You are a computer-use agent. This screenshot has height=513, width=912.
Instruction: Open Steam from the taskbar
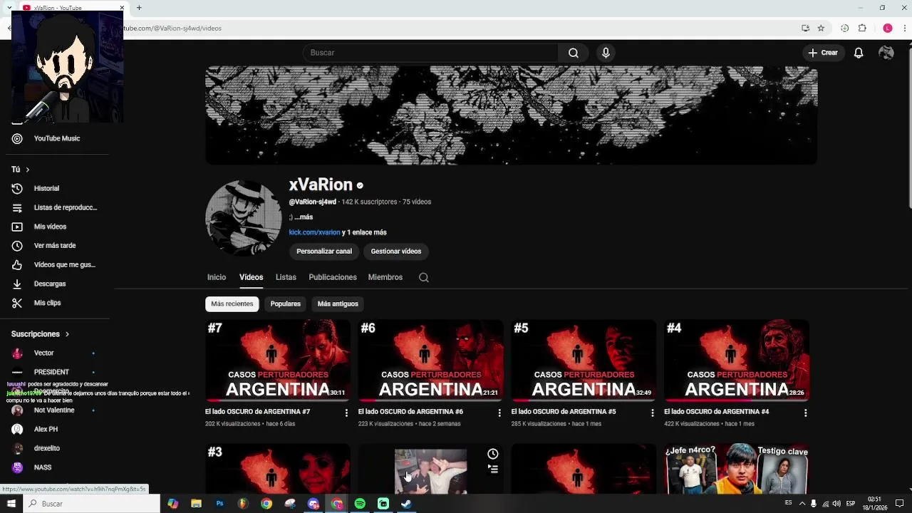coord(406,504)
